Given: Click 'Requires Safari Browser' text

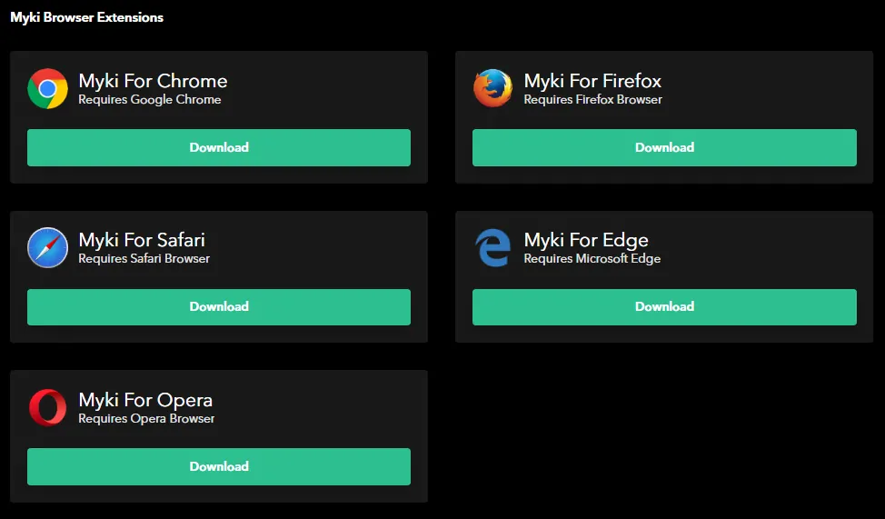Looking at the screenshot, I should tap(144, 259).
